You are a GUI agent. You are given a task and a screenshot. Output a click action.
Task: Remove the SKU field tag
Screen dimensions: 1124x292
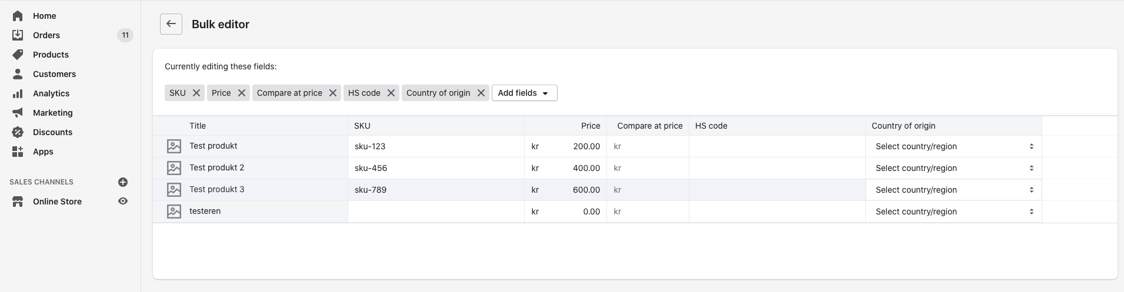(x=196, y=93)
